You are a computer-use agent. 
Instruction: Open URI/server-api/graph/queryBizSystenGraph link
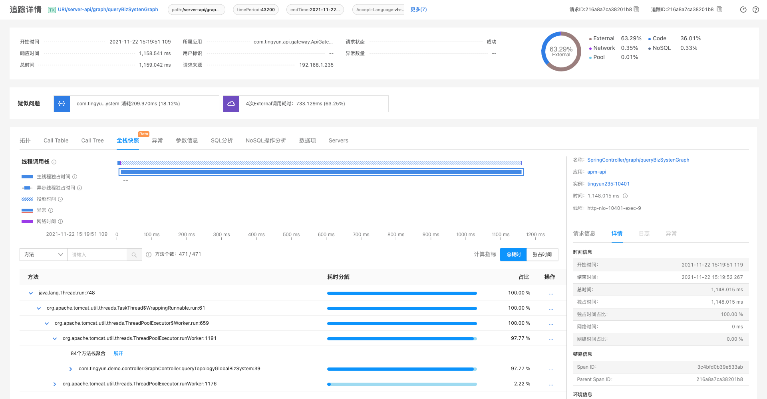(108, 10)
